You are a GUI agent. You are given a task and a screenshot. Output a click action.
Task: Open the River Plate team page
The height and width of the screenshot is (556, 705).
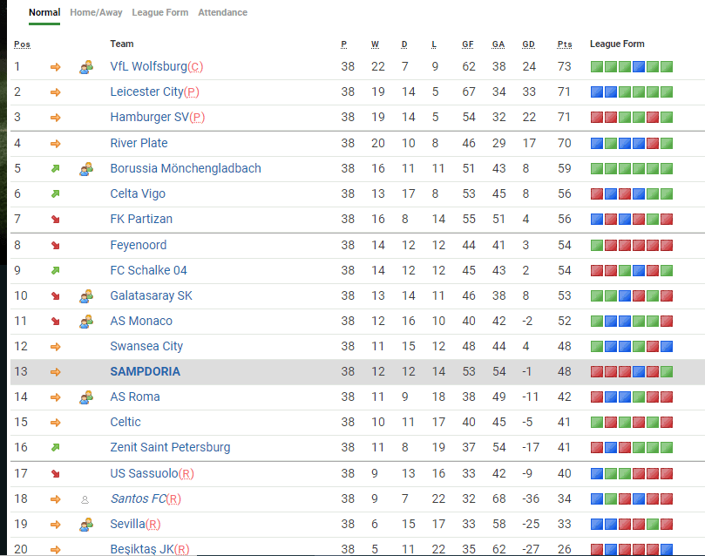click(139, 143)
